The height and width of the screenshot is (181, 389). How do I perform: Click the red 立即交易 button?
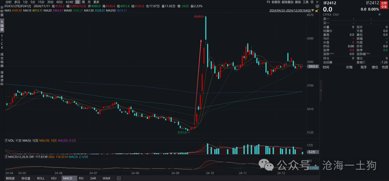click(x=384, y=4)
